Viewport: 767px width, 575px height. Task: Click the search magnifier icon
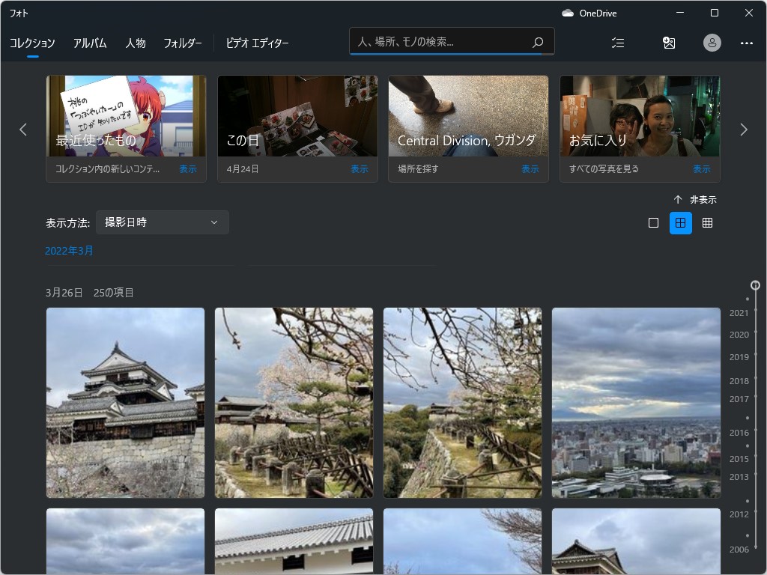tap(538, 43)
